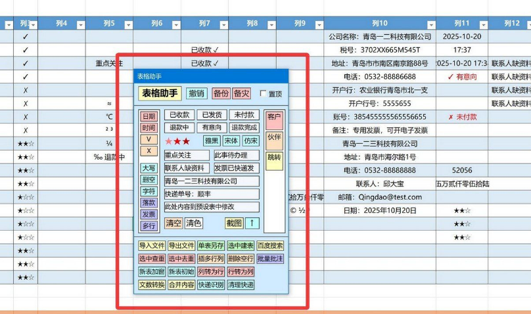Click the 导入文件 import button
This screenshot has width=531, height=314.
(x=152, y=246)
